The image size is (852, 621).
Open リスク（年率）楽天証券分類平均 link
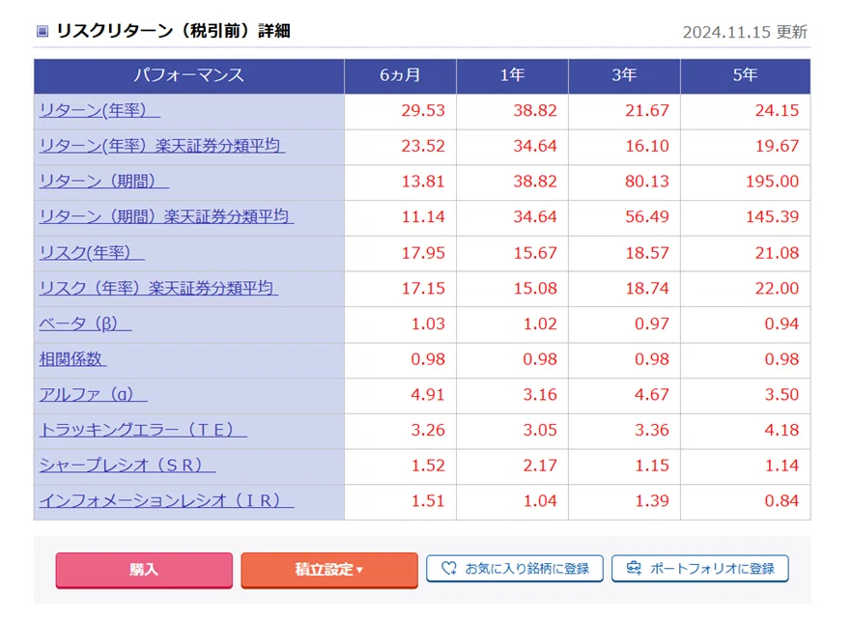click(158, 288)
